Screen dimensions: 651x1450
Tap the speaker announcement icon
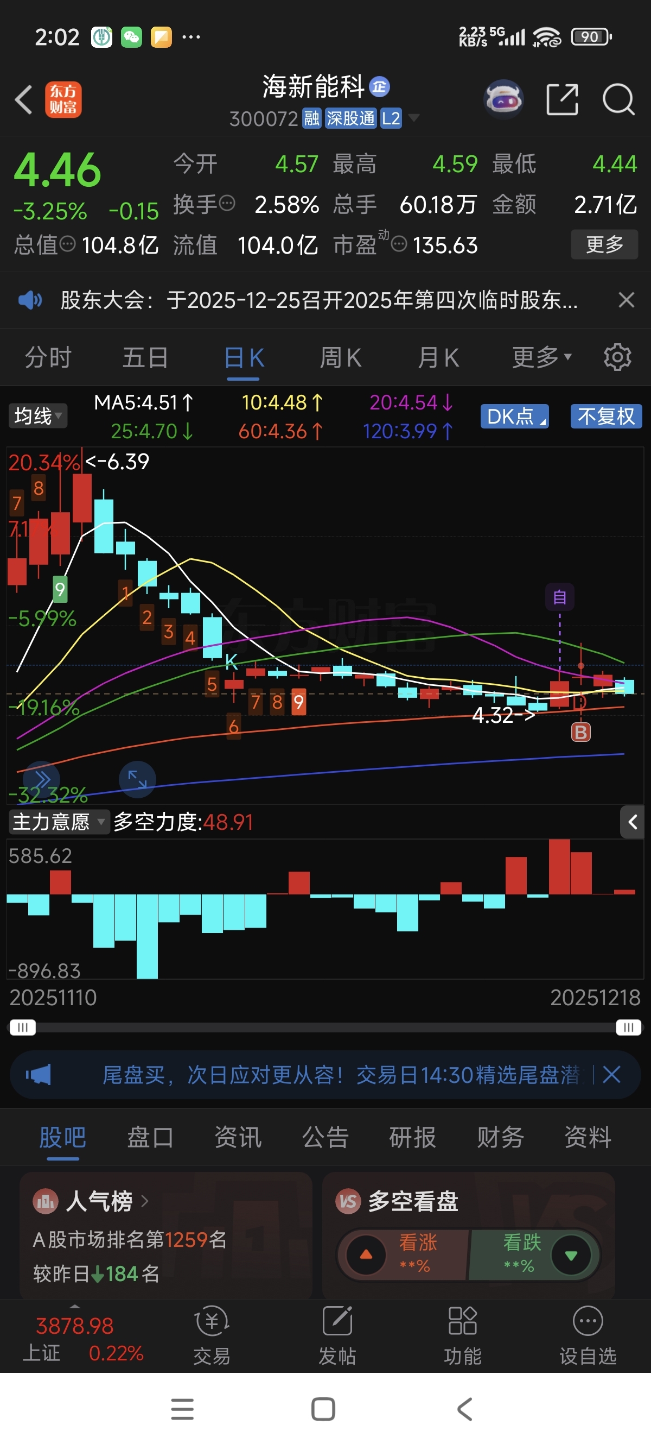click(30, 300)
